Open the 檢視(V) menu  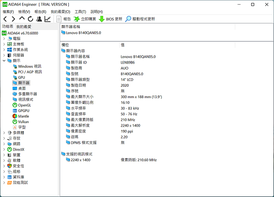(24, 12)
